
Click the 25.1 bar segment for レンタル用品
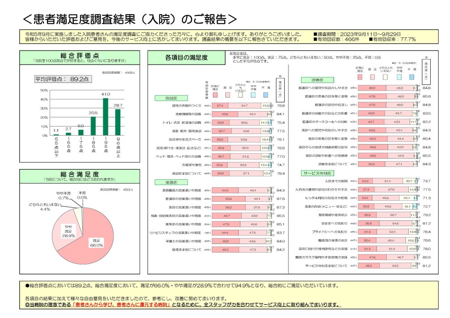406,198
